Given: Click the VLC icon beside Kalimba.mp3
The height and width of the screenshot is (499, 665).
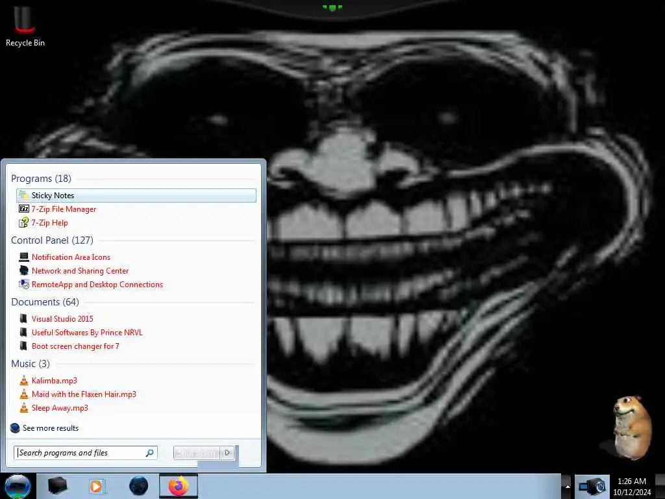Looking at the screenshot, I should [x=24, y=381].
